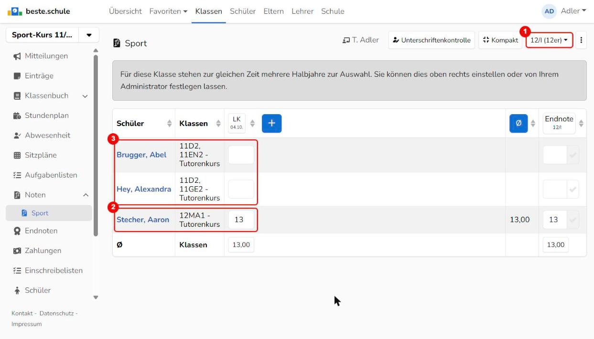Click the Noten document icon in sidebar
594x339 pixels.
point(17,195)
